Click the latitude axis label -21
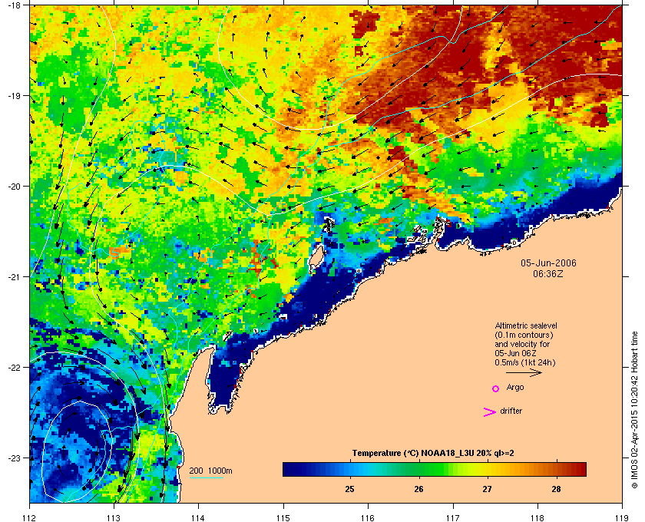Image resolution: width=645 pixels, height=522 pixels. 14,277
